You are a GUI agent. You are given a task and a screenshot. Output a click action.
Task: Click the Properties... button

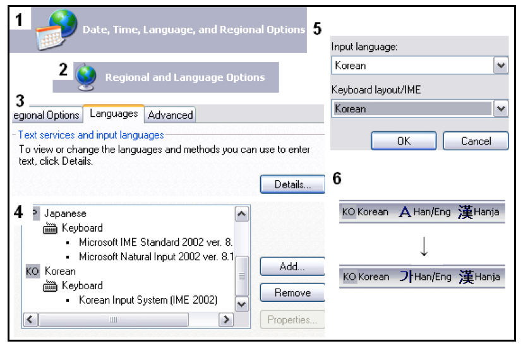(292, 319)
